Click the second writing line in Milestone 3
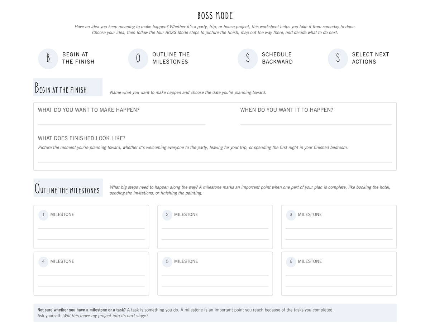 [339, 239]
